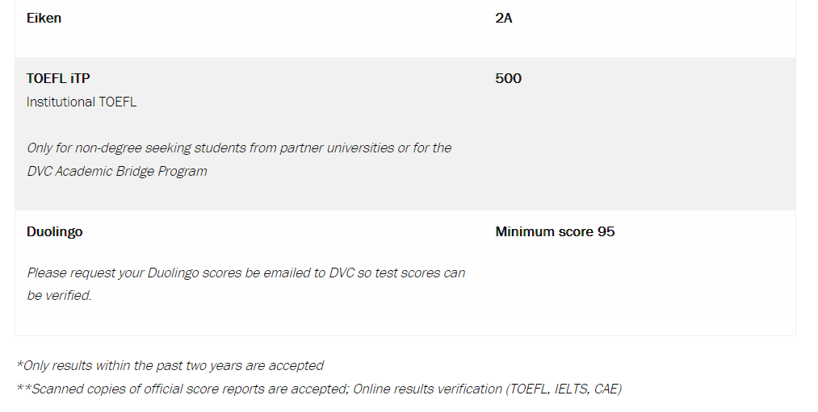Click the non-degree seeking students note
Image resolution: width=818 pixels, height=412 pixels.
pyautogui.click(x=239, y=148)
